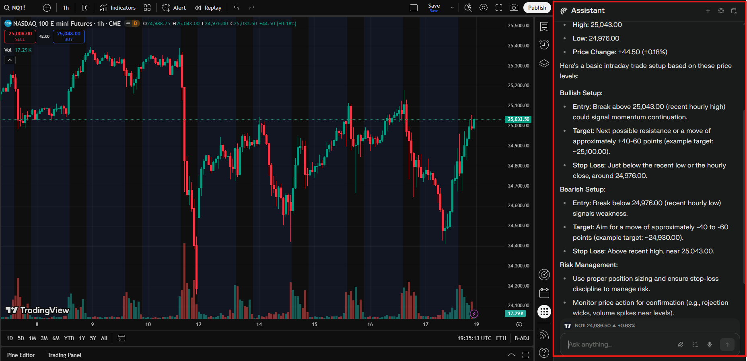Screen dimensions: 747x361
Task: Activate voice input microphone
Action: (x=710, y=345)
